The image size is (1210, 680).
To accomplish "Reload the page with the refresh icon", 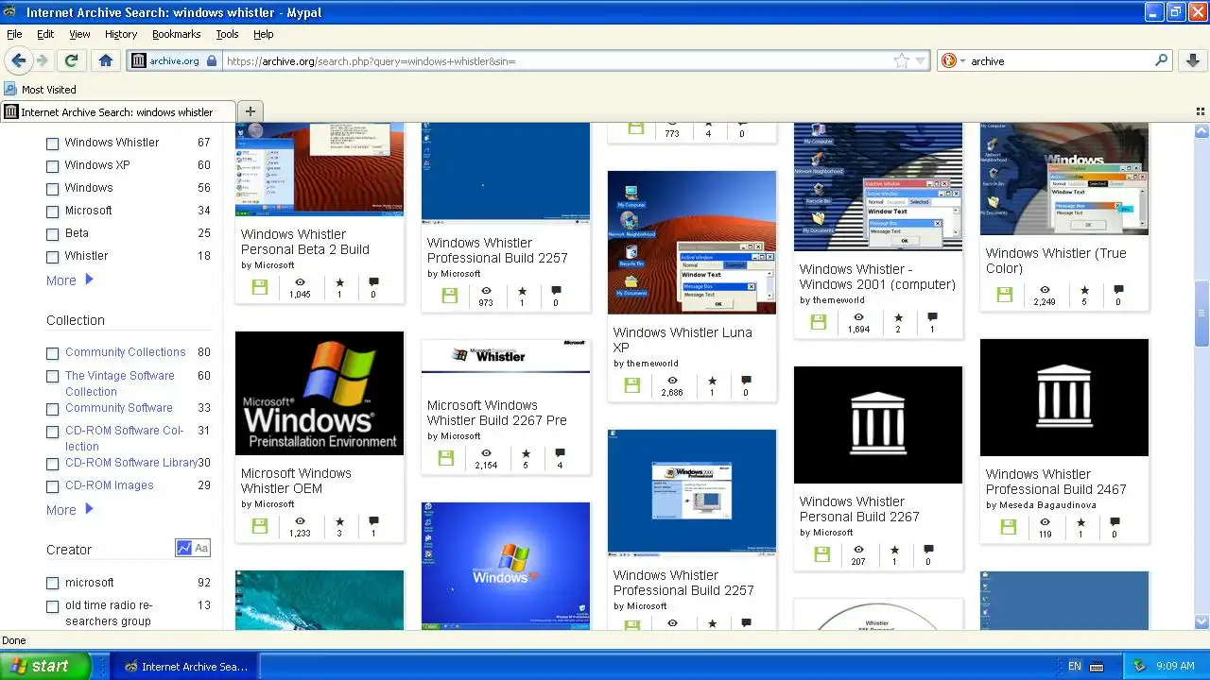I will [71, 60].
